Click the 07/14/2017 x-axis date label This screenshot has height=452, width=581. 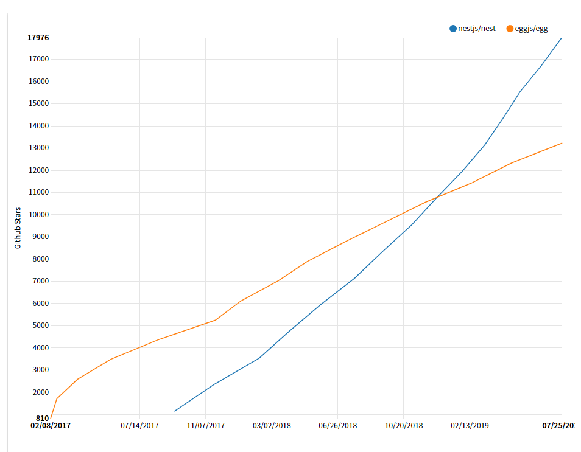(139, 426)
